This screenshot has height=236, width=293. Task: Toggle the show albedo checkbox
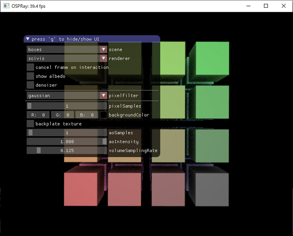coord(31,76)
